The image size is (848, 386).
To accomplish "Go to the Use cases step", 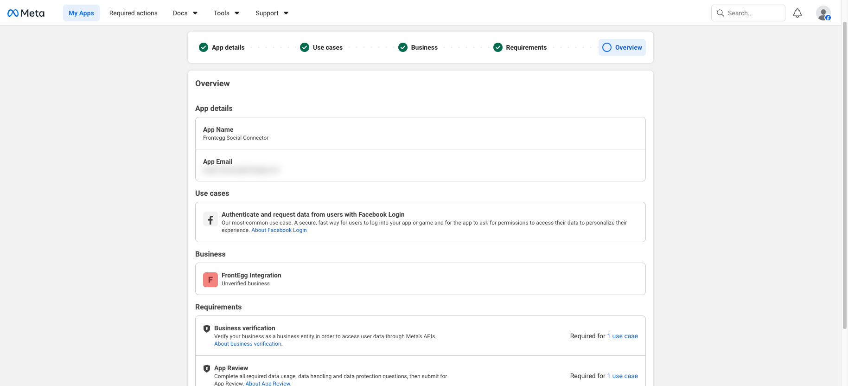I will 321,47.
